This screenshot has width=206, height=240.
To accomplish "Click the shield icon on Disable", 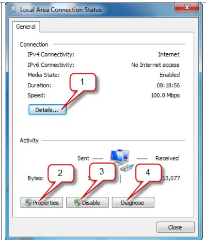I will click(78, 203).
